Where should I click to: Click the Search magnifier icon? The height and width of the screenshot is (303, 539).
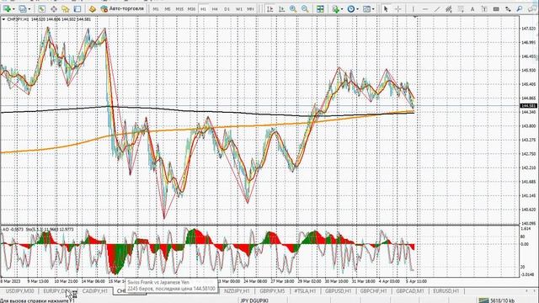click(x=520, y=9)
